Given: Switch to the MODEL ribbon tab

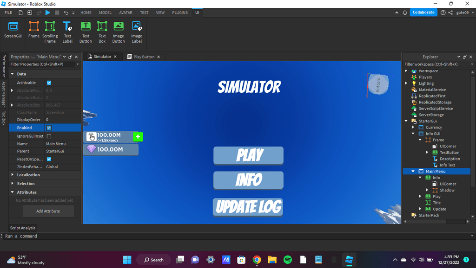Looking at the screenshot, I should [x=105, y=13].
